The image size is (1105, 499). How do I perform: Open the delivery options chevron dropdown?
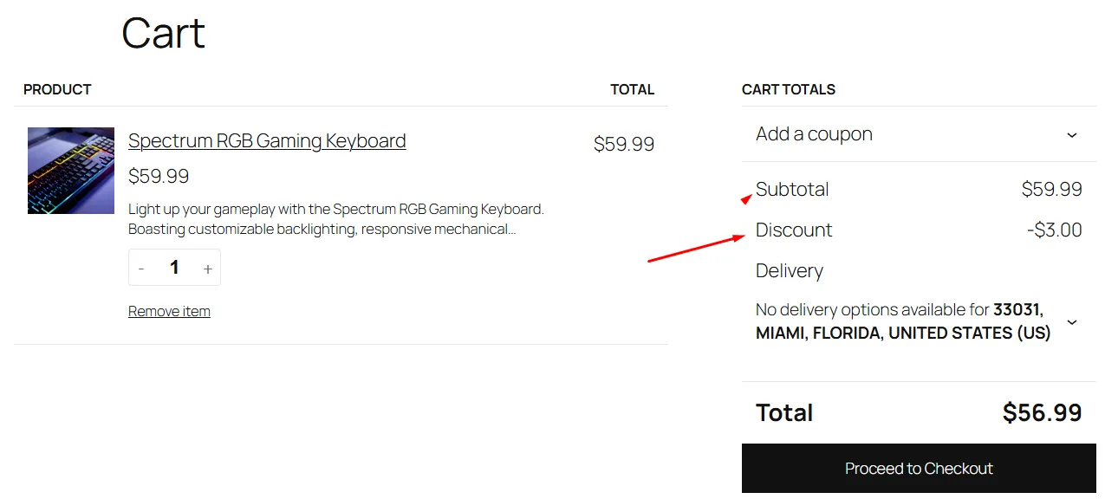[x=1072, y=322]
